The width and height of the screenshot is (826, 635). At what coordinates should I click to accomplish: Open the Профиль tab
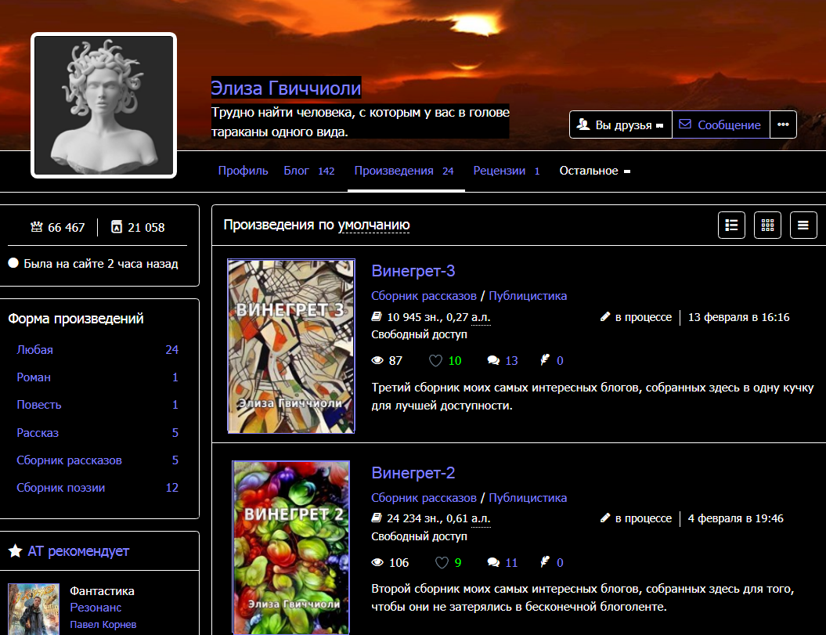pos(243,171)
